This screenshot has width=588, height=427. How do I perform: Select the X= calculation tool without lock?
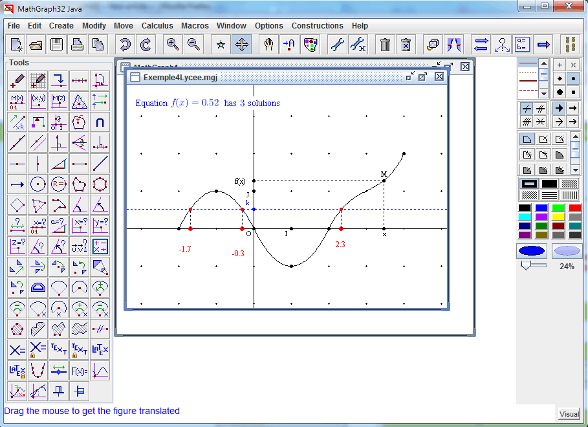tap(17, 350)
